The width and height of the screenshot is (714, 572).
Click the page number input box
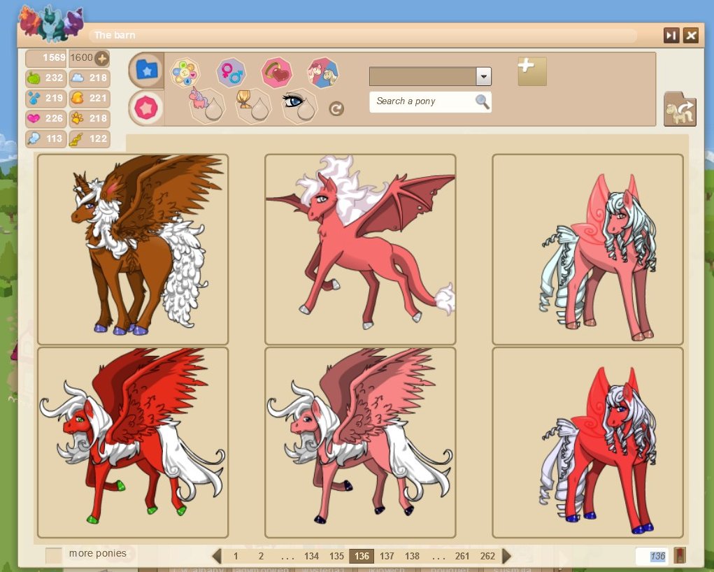click(x=652, y=556)
